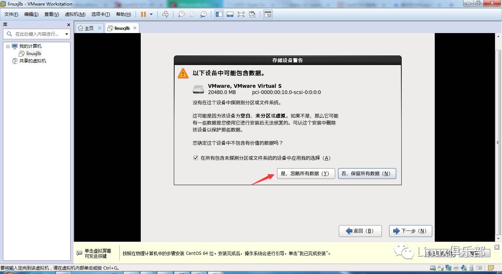Screen dimensions: 502x274
Task: Close the linuxjlb tab
Action: (x=135, y=28)
